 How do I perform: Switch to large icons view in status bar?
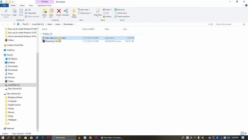245,133
